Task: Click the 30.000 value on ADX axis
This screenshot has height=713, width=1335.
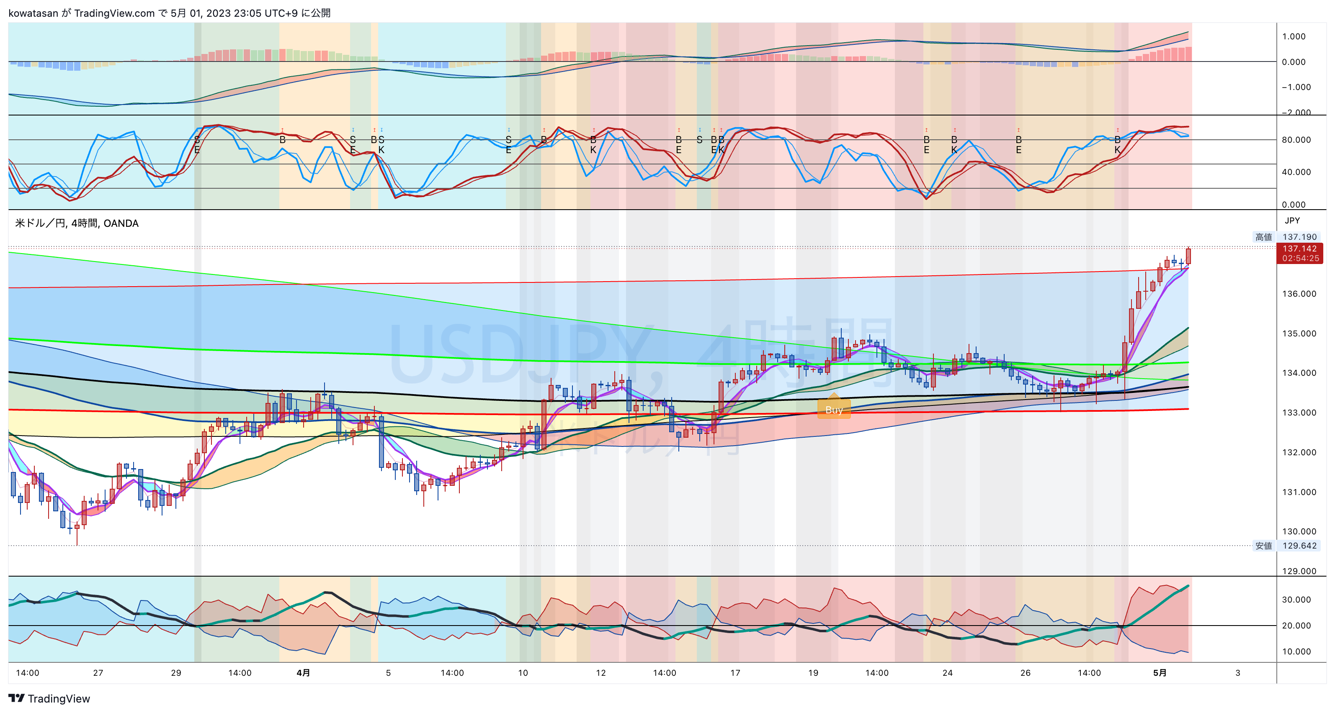Action: point(1296,600)
